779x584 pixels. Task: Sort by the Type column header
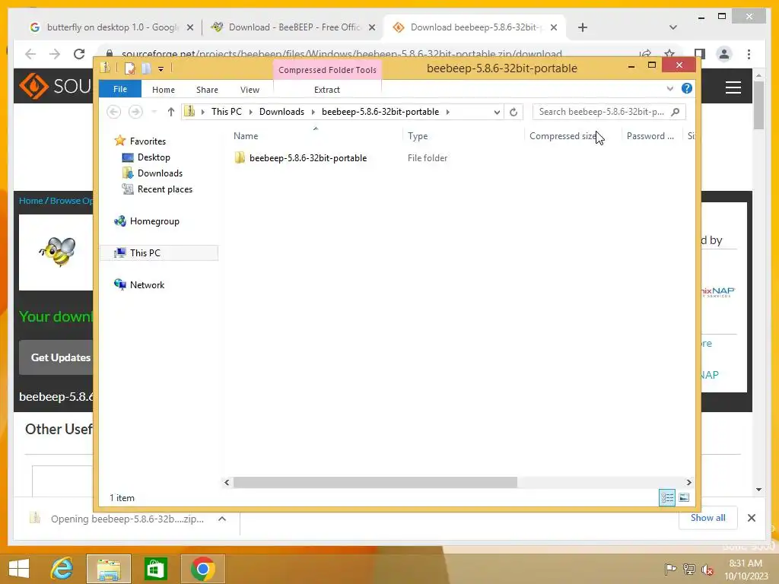[418, 136]
